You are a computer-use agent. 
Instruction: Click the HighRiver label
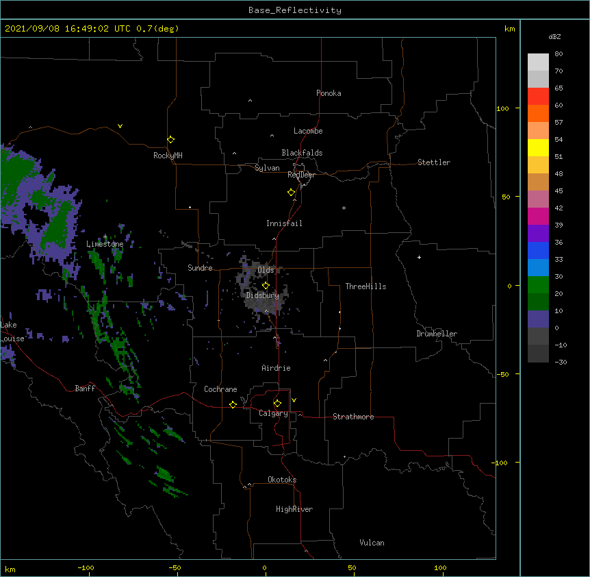click(294, 509)
